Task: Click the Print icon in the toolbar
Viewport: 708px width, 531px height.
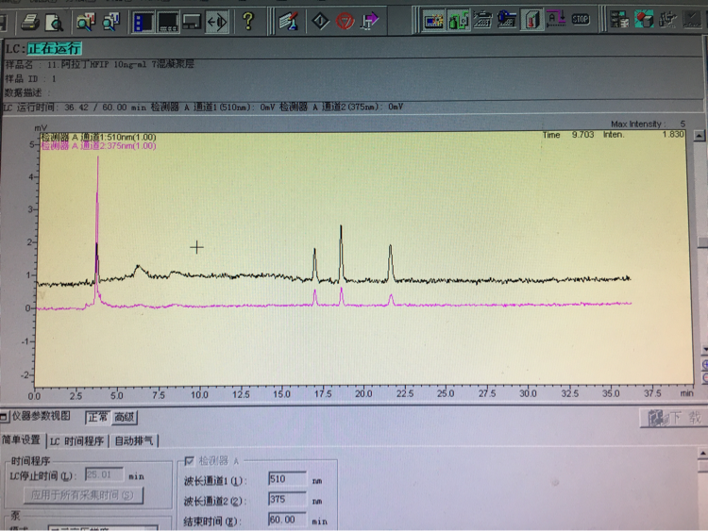Action: pyautogui.click(x=30, y=22)
